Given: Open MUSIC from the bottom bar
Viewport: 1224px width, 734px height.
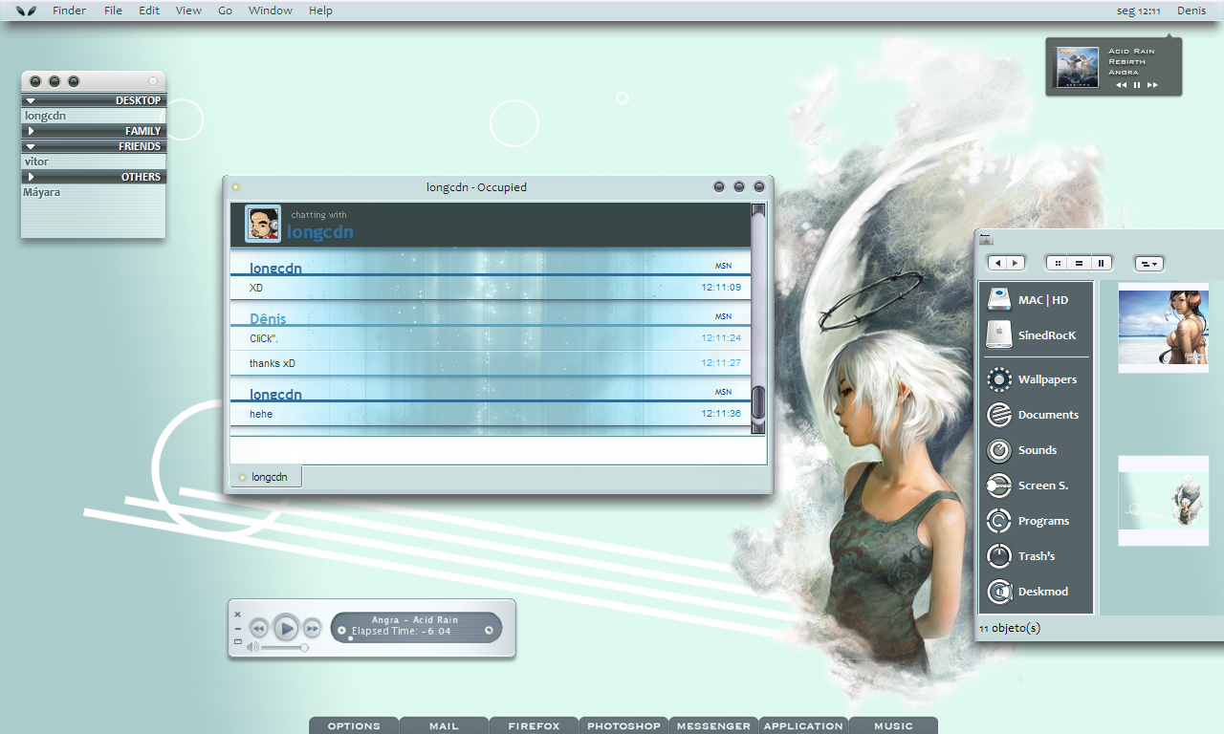Looking at the screenshot, I should (x=893, y=725).
